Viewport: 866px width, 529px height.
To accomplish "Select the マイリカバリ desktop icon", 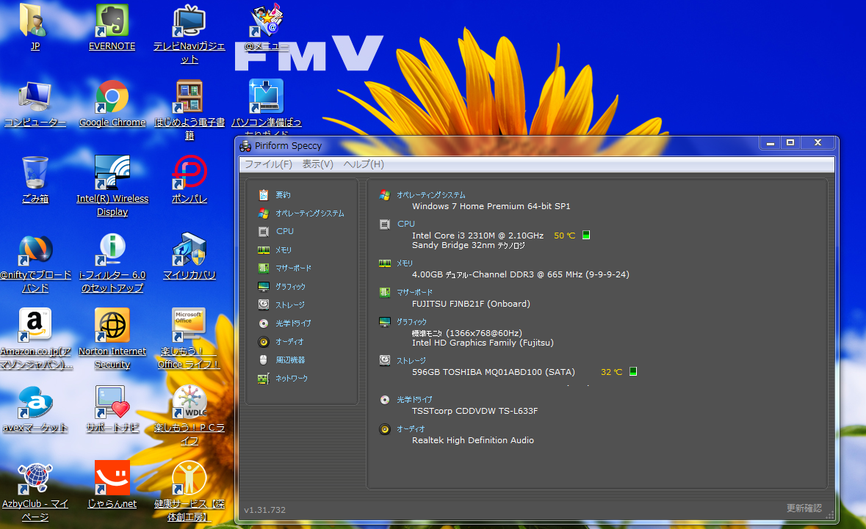I will (190, 256).
